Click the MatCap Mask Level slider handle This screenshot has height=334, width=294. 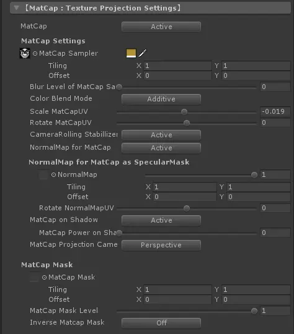point(254,311)
